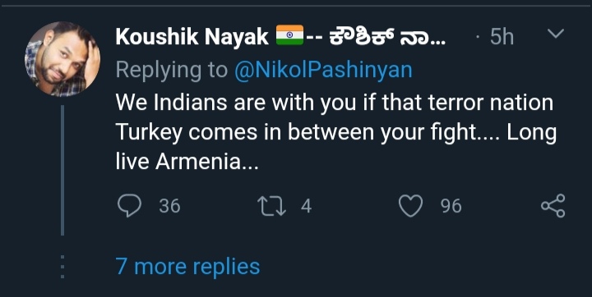Viewport: 592px width, 297px height.
Task: Retweet Koushik Nayak's reply
Action: click(x=271, y=206)
